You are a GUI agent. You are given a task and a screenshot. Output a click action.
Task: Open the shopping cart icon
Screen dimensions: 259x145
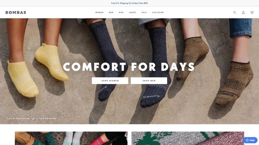click(252, 13)
